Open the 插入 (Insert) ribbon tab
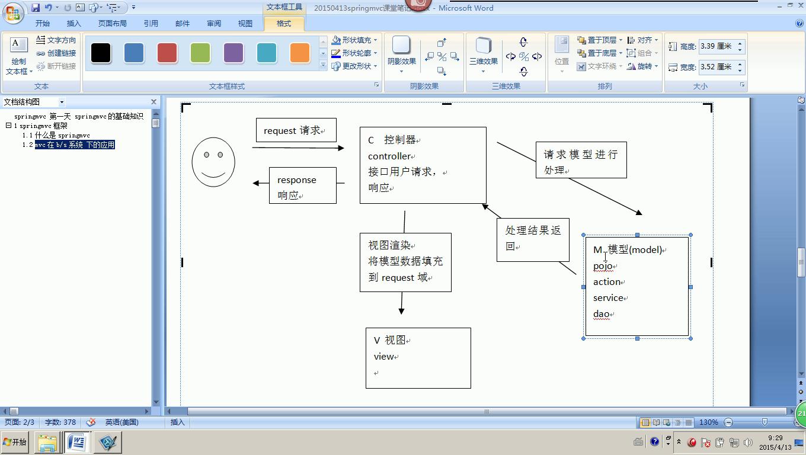Screen dimensions: 806x455 [74, 24]
